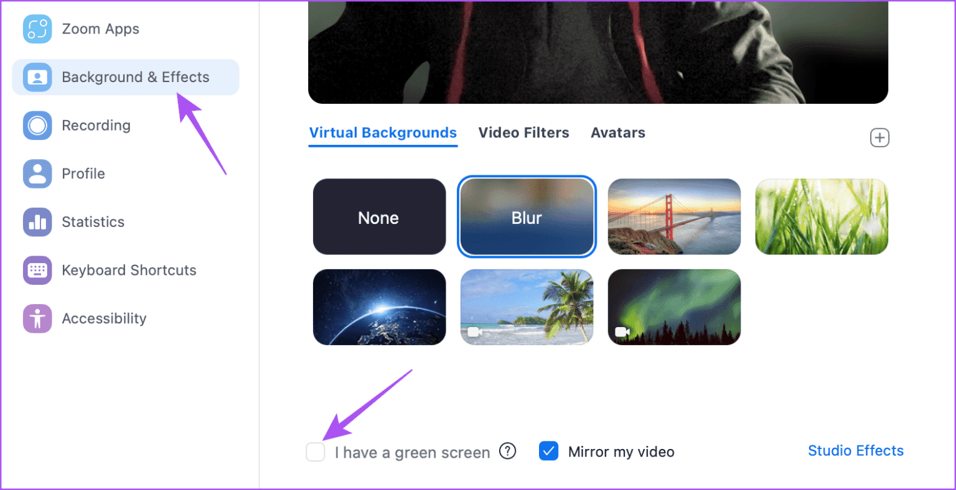Click the Statistics bar chart icon
Screen dimensions: 956x490
[37, 222]
